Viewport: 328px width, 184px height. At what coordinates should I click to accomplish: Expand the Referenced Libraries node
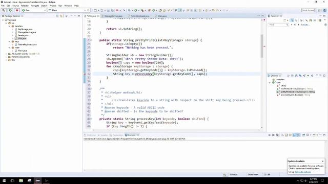tap(6, 57)
